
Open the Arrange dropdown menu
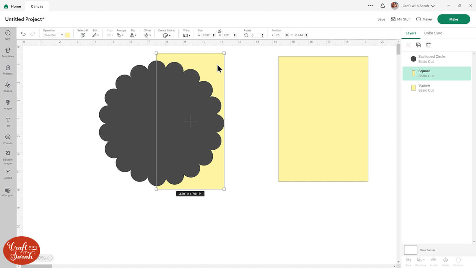pyautogui.click(x=120, y=35)
